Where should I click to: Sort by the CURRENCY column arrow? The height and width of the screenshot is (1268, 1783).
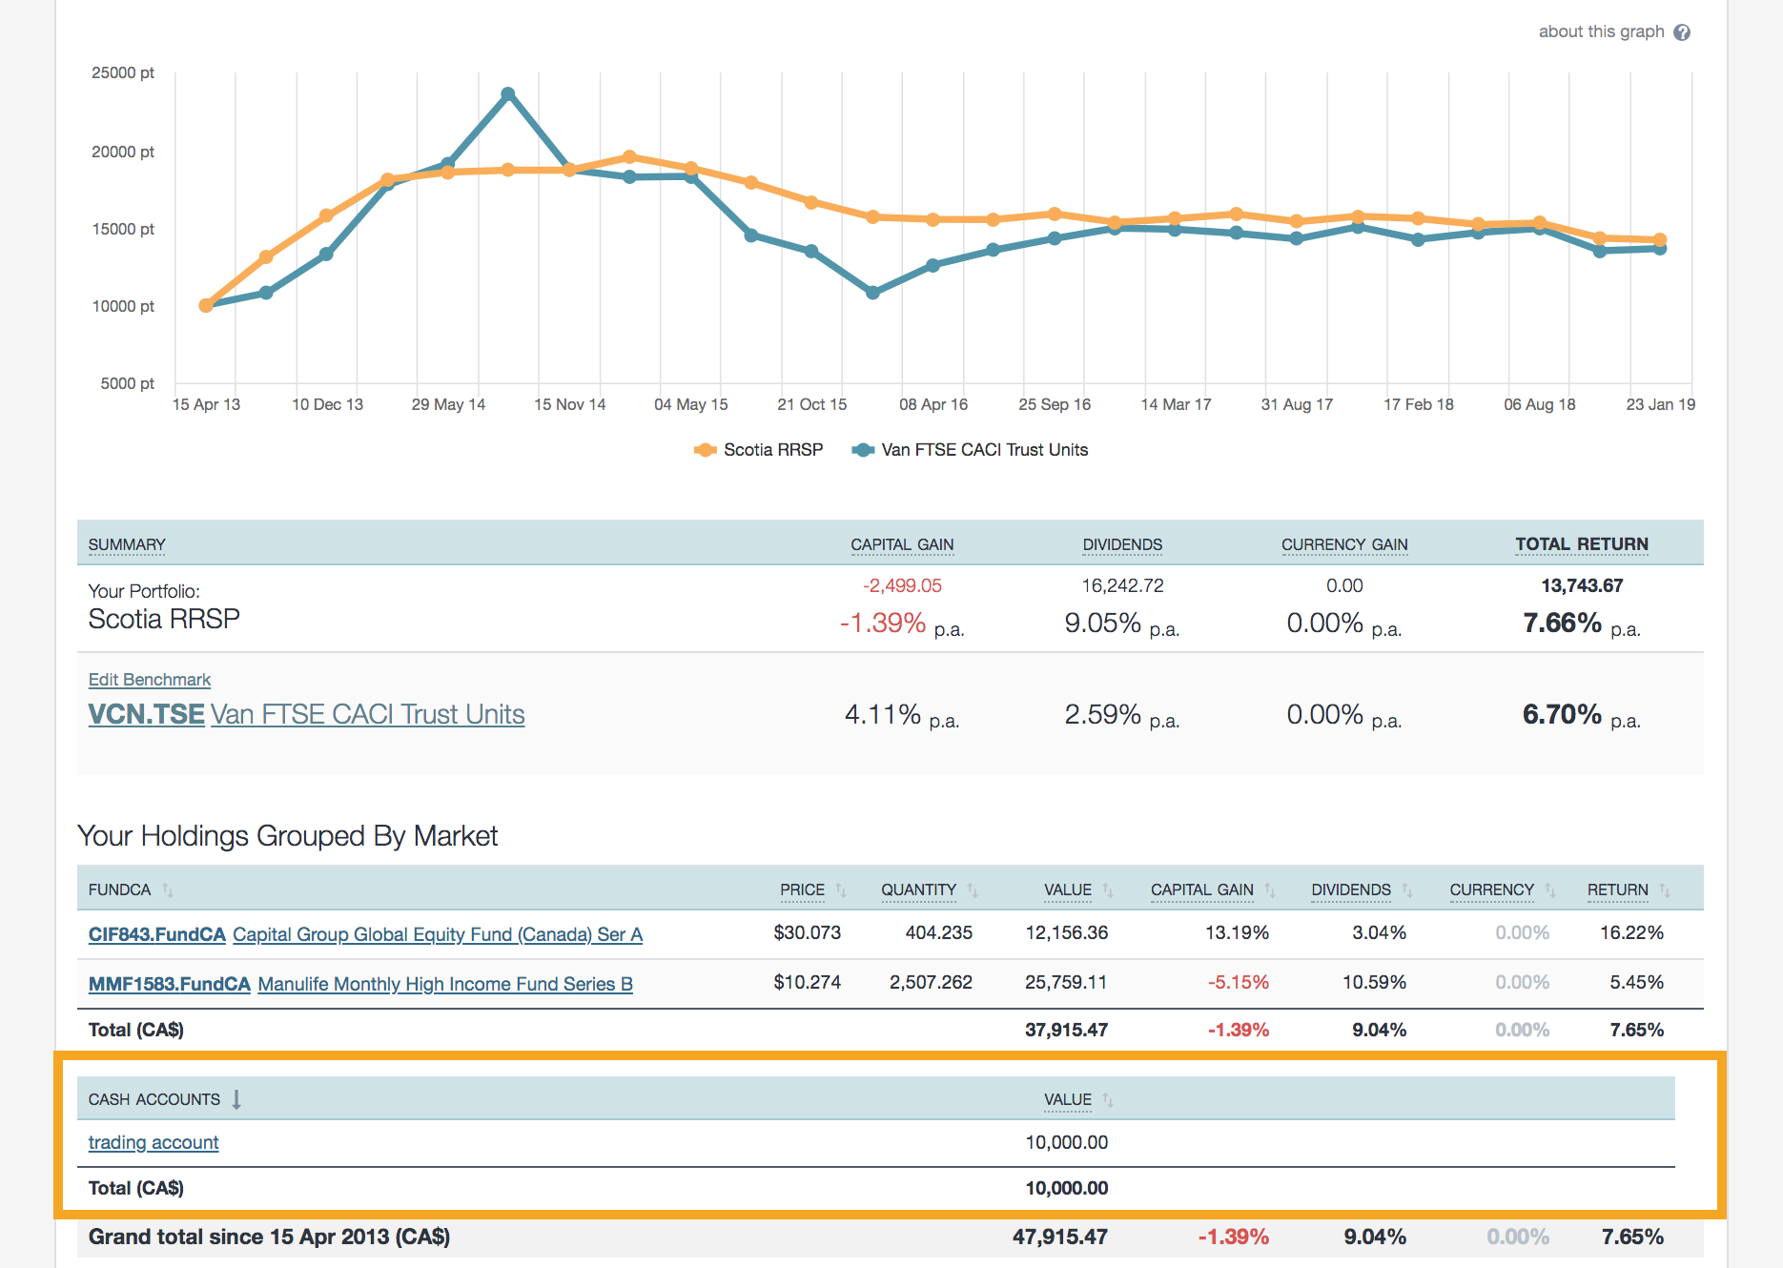(1550, 889)
